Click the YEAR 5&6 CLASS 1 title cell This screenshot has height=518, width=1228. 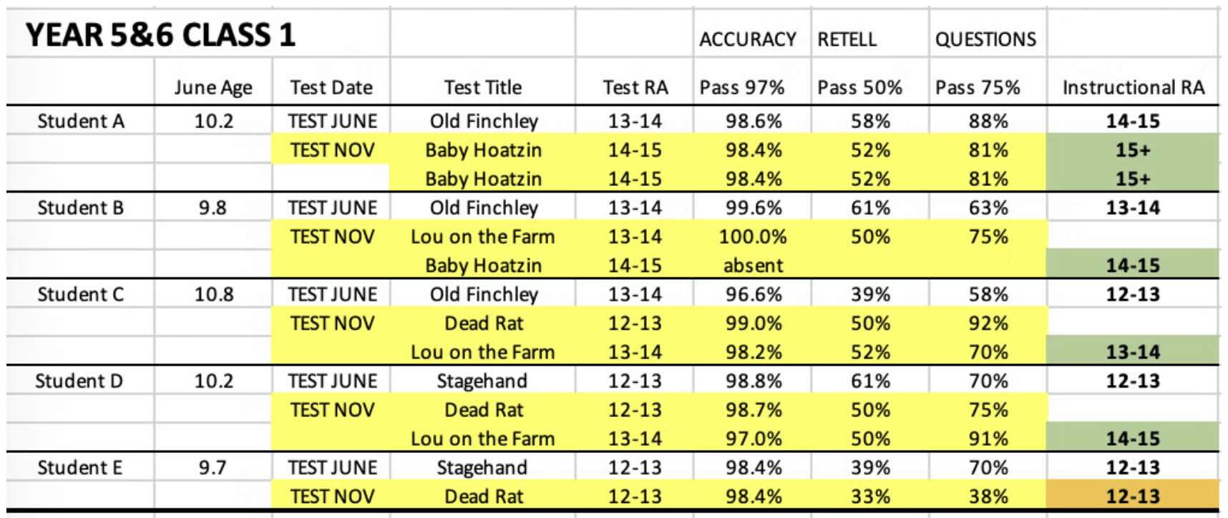[161, 35]
